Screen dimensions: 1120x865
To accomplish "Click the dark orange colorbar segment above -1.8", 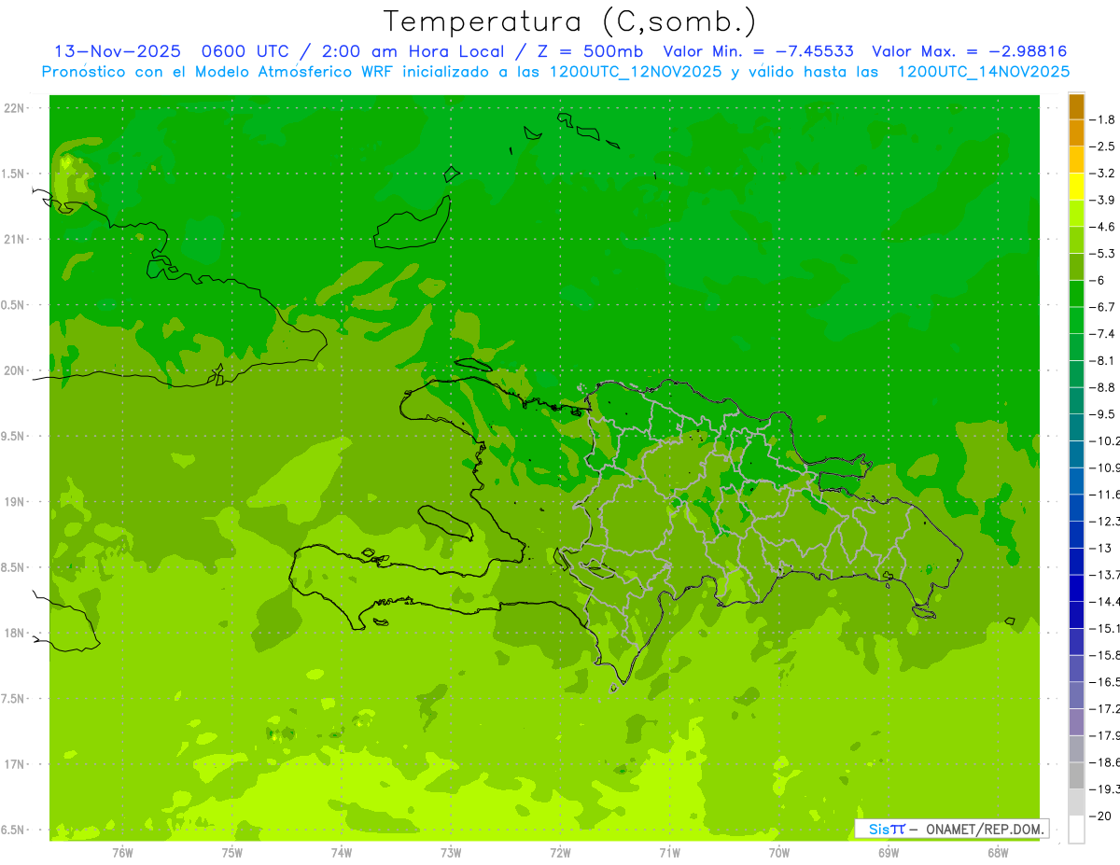I will click(1076, 107).
